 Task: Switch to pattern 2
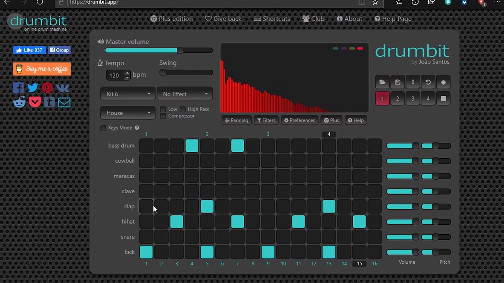click(398, 99)
